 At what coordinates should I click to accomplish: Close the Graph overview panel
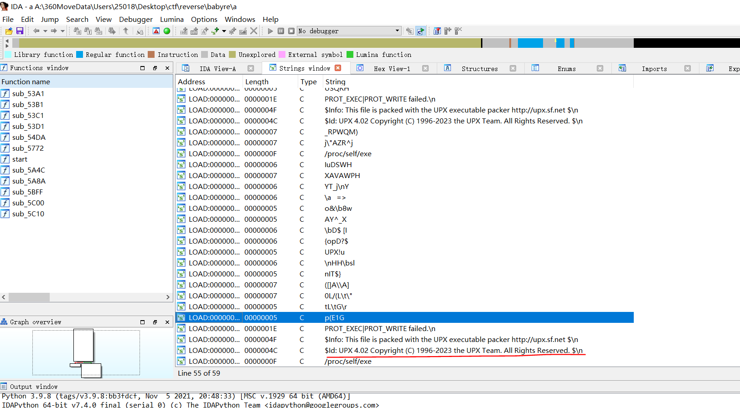pos(167,322)
